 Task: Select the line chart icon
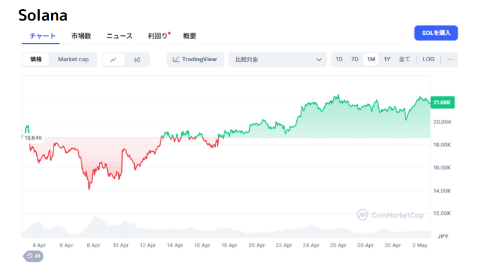pyautogui.click(x=114, y=60)
